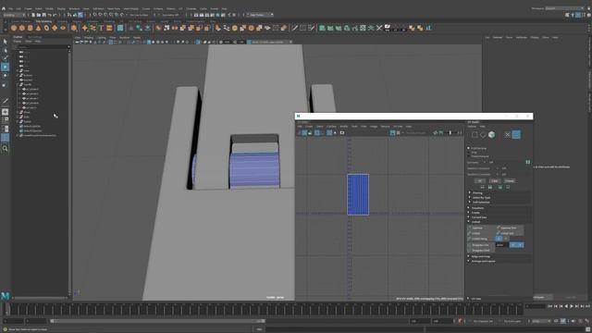Select the Rotate tool in toolbox
Image resolution: width=592 pixels, height=333 pixels.
5,76
